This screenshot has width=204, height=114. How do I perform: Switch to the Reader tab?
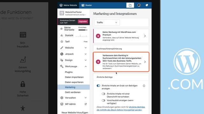coord(87,5)
